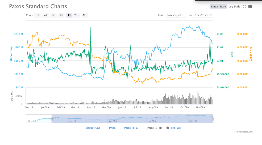Set zoom to 1d

click(x=38, y=15)
